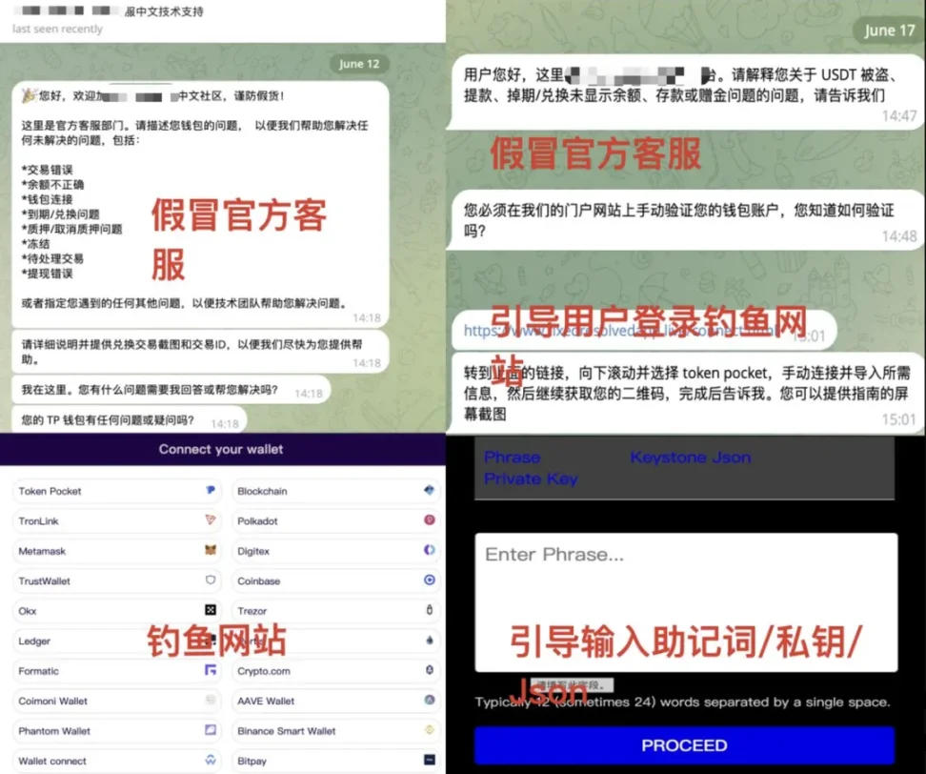The width and height of the screenshot is (926, 774).
Task: Click the Phantom Wallet name
Action: point(54,731)
